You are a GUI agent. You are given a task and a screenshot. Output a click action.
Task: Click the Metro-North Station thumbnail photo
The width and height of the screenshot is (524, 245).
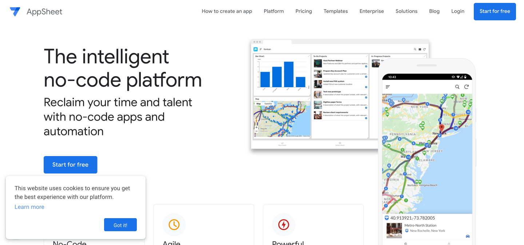(x=394, y=230)
